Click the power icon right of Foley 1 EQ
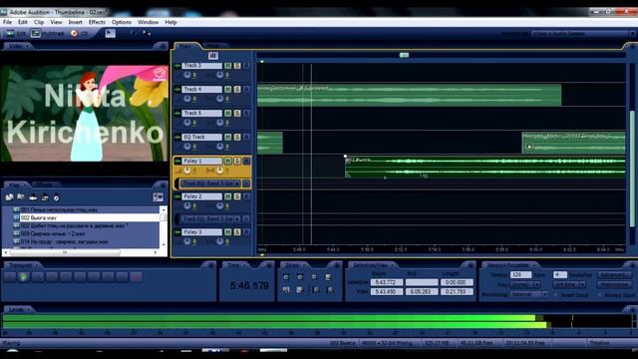Screen dimensions: 638x359 pyautogui.click(x=246, y=183)
